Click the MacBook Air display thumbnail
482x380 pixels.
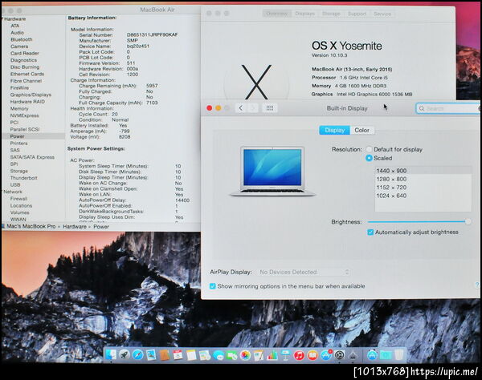[x=272, y=171]
